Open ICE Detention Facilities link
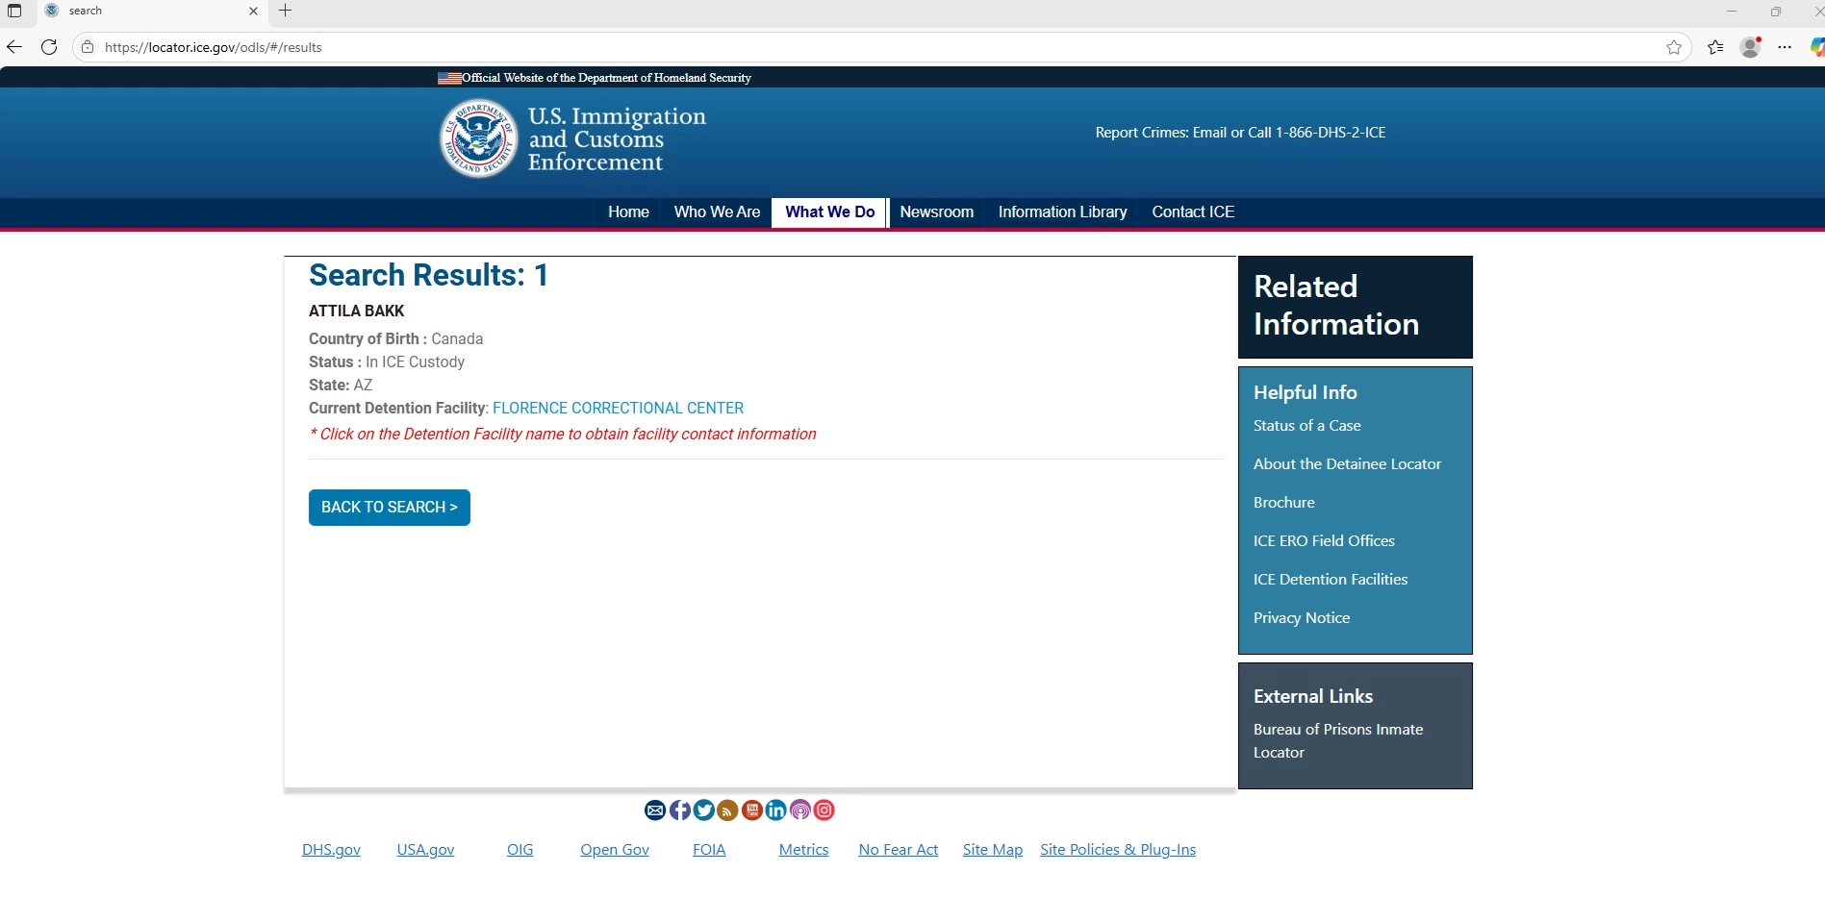 point(1330,580)
